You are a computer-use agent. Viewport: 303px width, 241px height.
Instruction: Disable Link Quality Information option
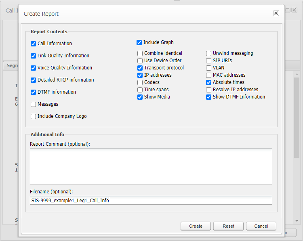tap(34, 56)
